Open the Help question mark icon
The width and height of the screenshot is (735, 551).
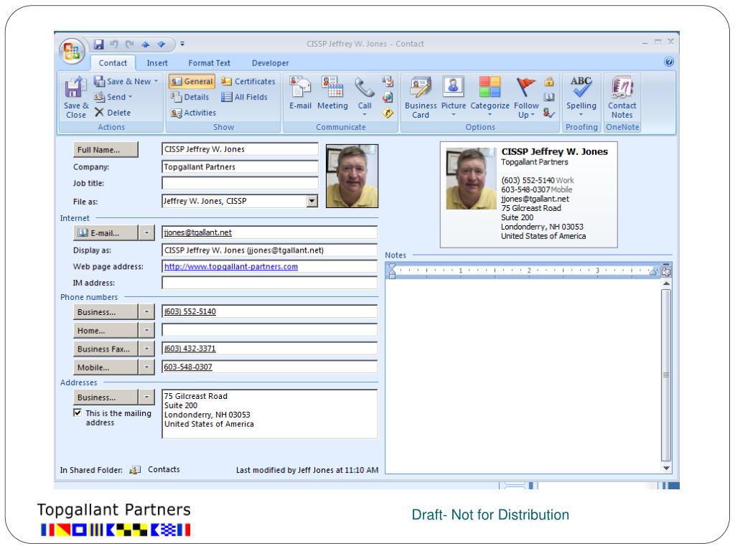point(669,62)
